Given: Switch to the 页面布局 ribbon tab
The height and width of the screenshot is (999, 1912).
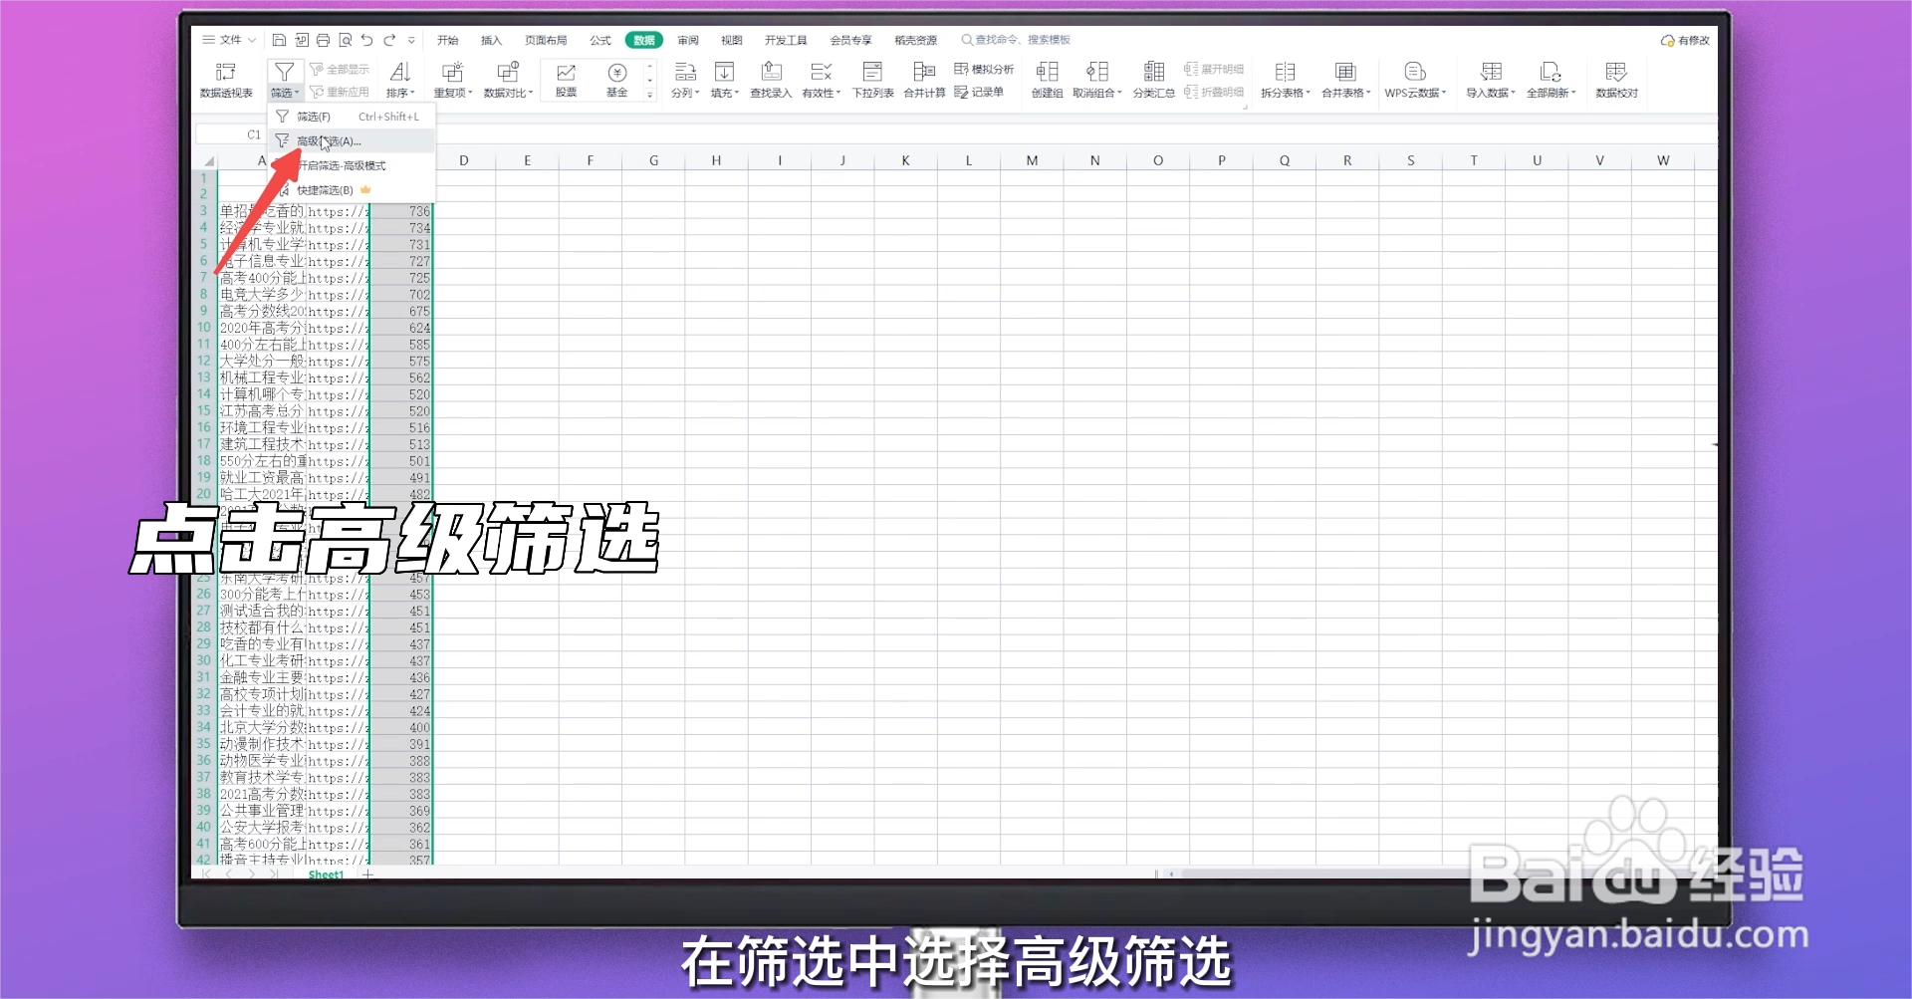Looking at the screenshot, I should (546, 41).
